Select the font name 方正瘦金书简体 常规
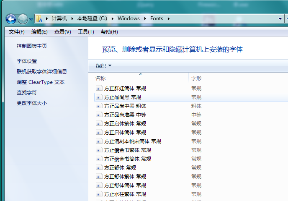This screenshot has width=288, height=201. 128,159
